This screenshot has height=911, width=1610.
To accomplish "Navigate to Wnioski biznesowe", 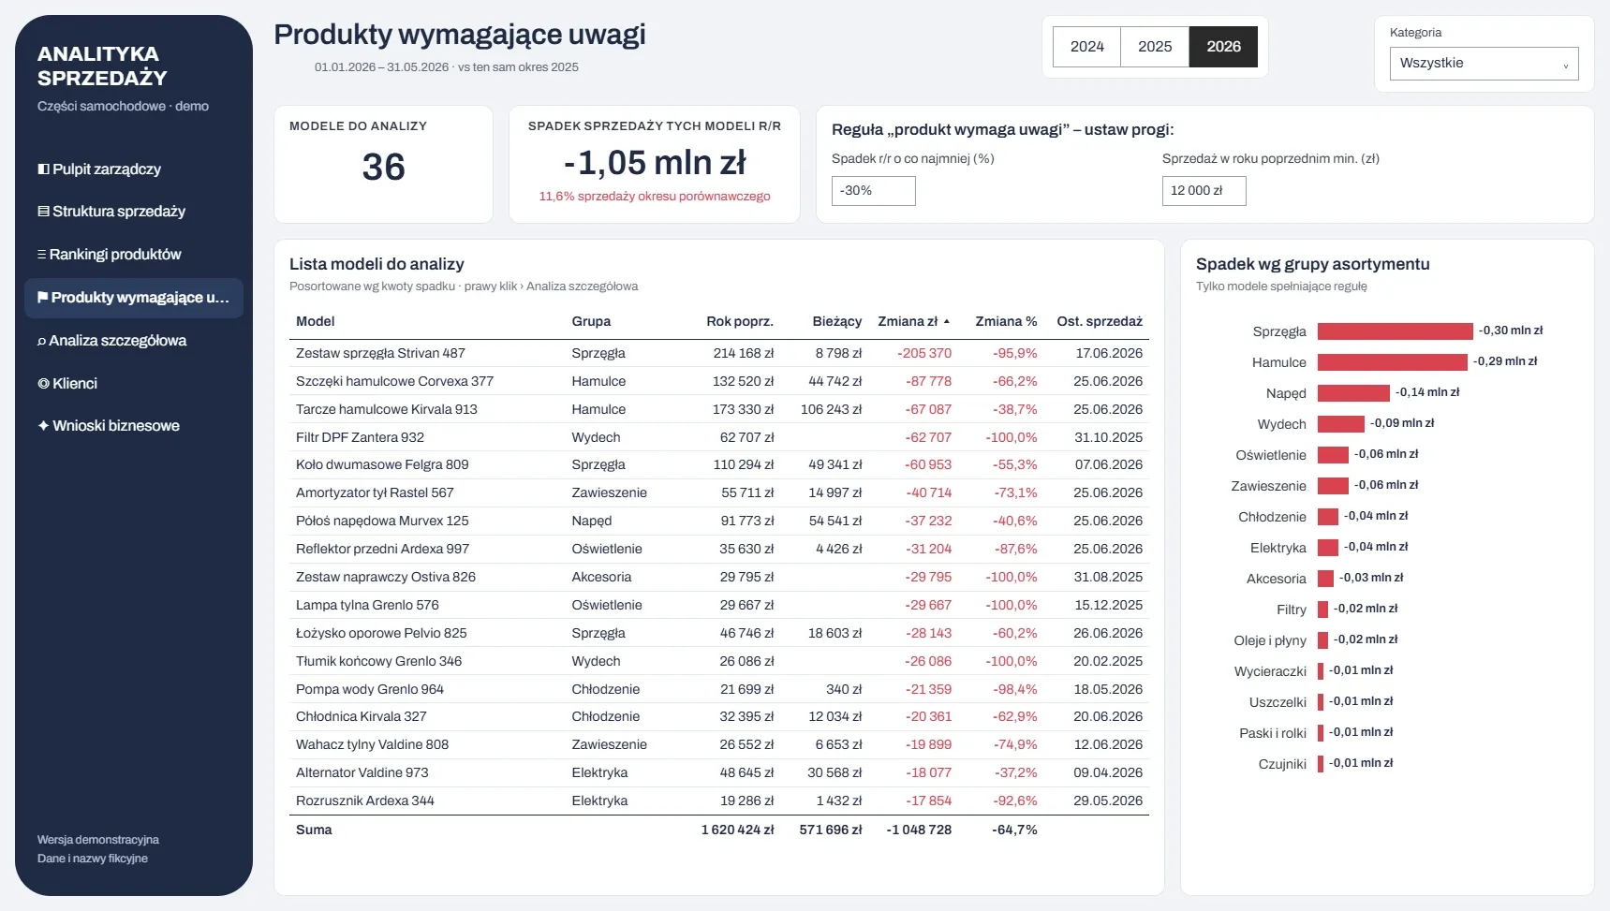I will point(134,426).
